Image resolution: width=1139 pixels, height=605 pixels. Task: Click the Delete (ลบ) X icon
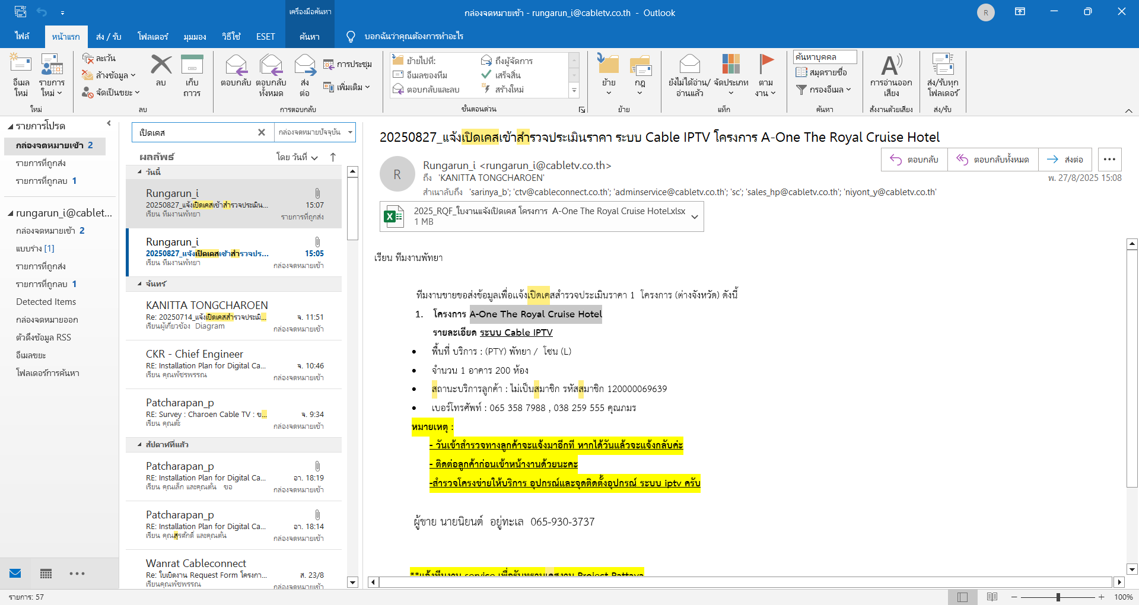161,65
